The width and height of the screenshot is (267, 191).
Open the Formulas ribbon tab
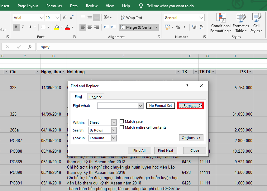tap(54, 6)
